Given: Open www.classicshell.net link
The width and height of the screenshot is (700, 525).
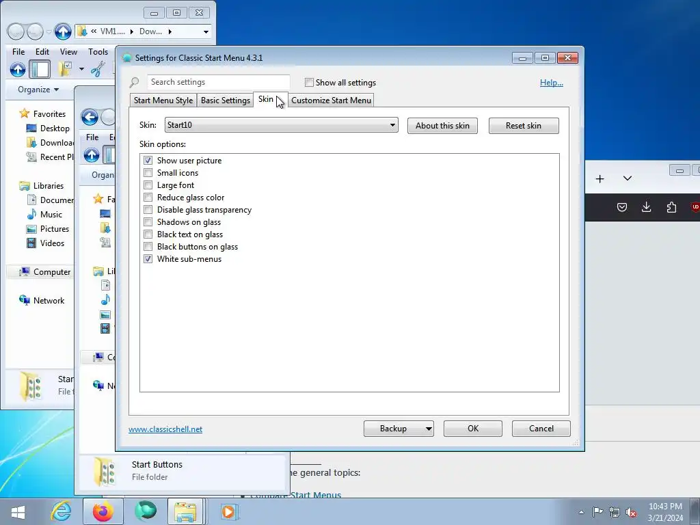Looking at the screenshot, I should 165,429.
